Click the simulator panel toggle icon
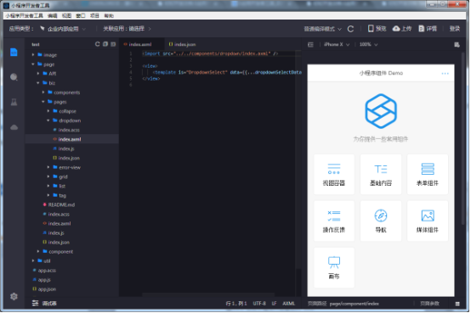 click(310, 45)
